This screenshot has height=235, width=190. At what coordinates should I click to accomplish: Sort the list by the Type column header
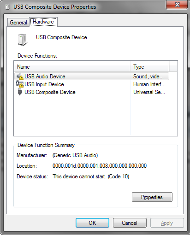(x=150, y=67)
